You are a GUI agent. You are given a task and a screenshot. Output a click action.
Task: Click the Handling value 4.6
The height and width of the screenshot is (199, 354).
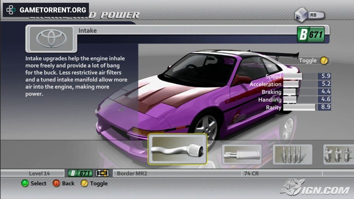coord(325,99)
